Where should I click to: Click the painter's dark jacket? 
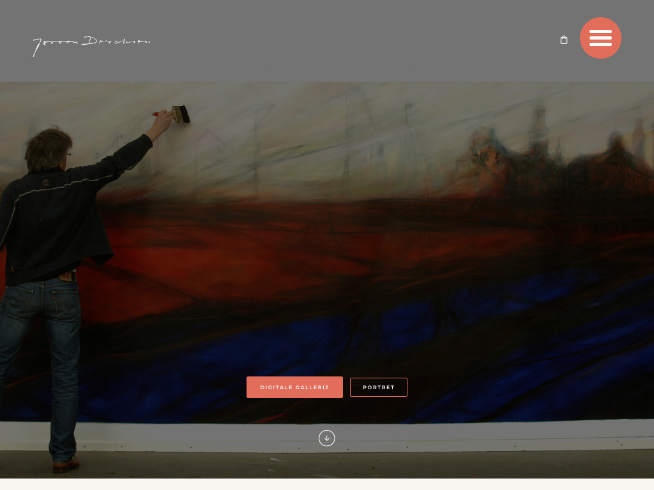pos(51,217)
